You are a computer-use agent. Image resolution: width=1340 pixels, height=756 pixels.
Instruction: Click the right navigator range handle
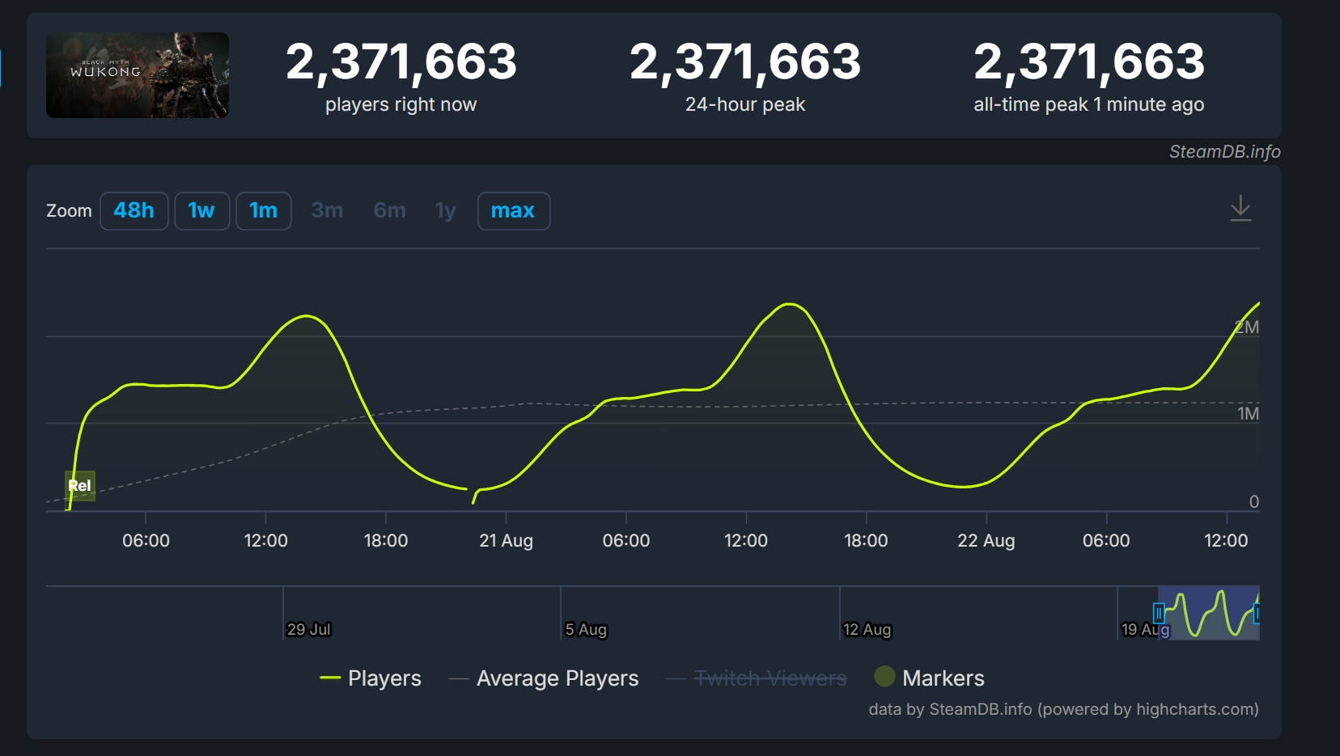[1257, 613]
